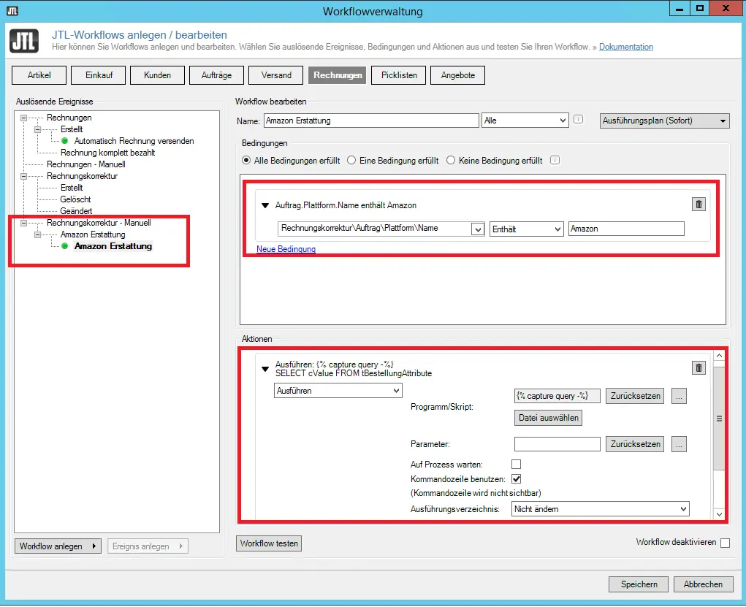Click Zurücksetzen beside Parameter
This screenshot has width=746, height=607.
(x=635, y=444)
